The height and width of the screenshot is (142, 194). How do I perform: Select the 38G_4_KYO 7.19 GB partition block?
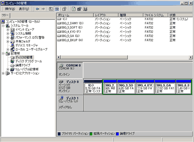tap(145, 87)
